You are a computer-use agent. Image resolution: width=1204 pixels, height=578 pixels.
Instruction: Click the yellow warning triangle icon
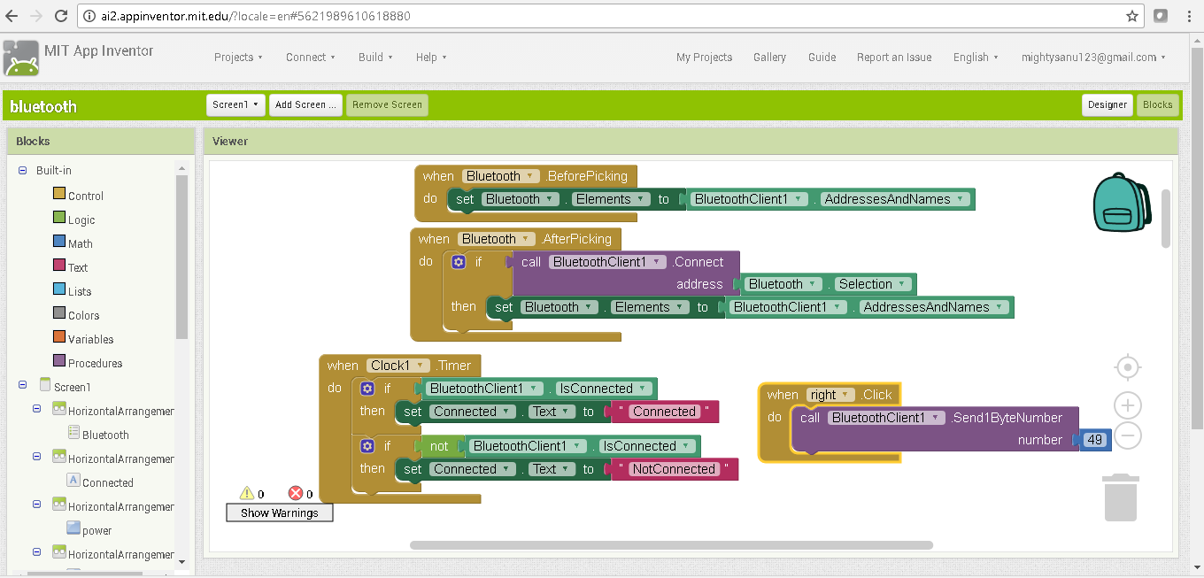(247, 494)
